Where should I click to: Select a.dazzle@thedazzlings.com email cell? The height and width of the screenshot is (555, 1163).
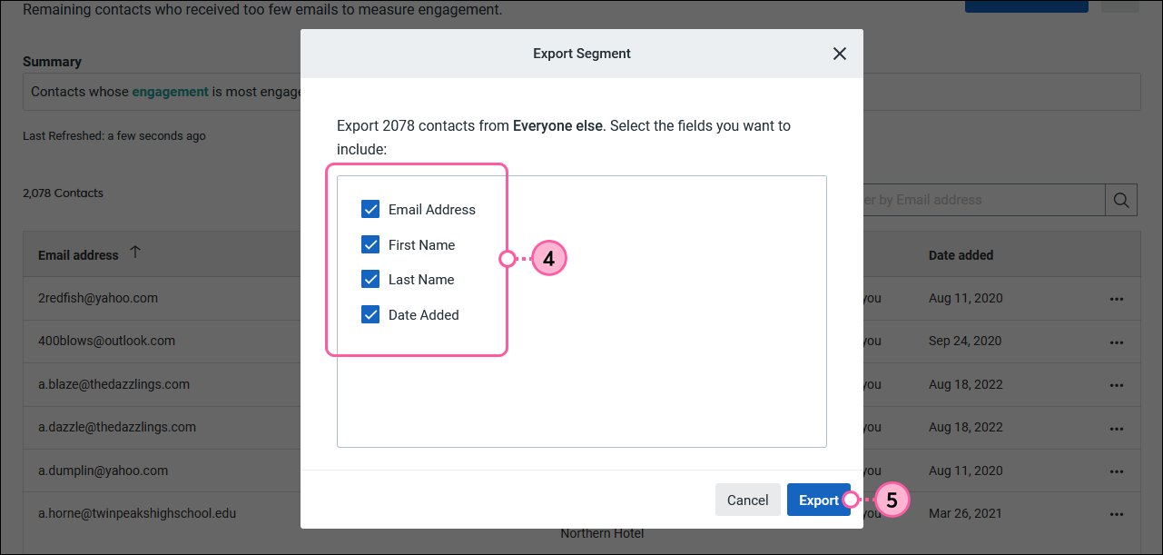click(117, 427)
